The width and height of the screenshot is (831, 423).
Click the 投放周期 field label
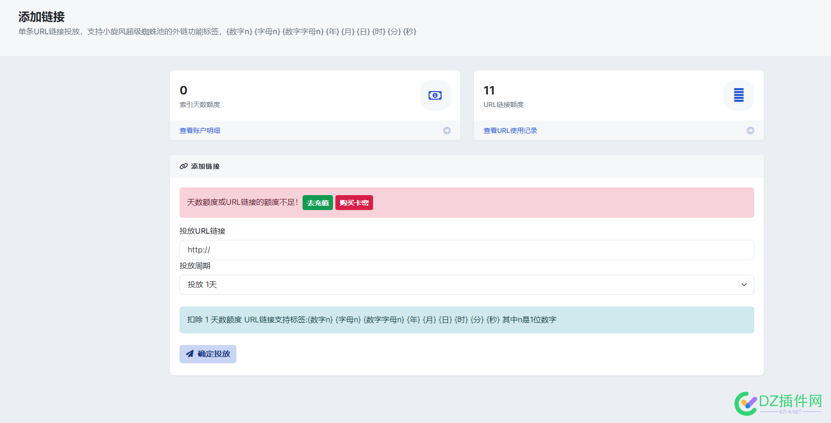coord(195,266)
